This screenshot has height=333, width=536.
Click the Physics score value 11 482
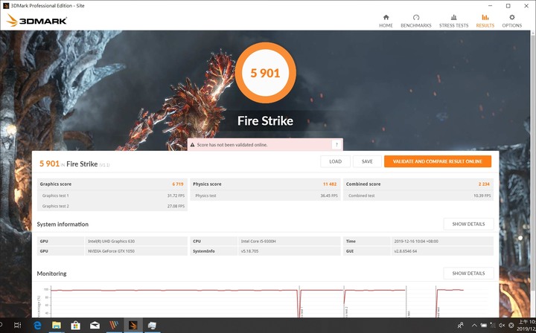330,184
